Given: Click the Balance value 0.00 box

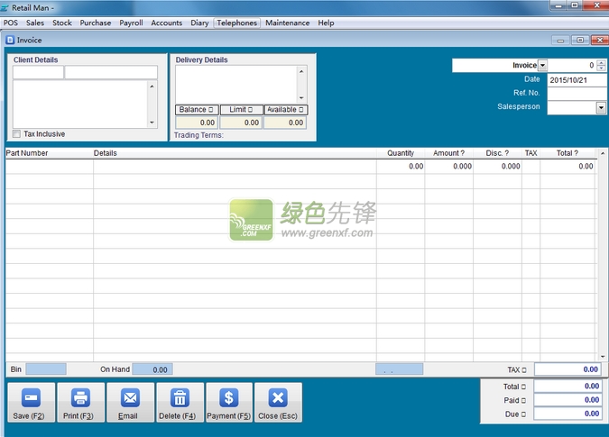Looking at the screenshot, I should (x=197, y=123).
